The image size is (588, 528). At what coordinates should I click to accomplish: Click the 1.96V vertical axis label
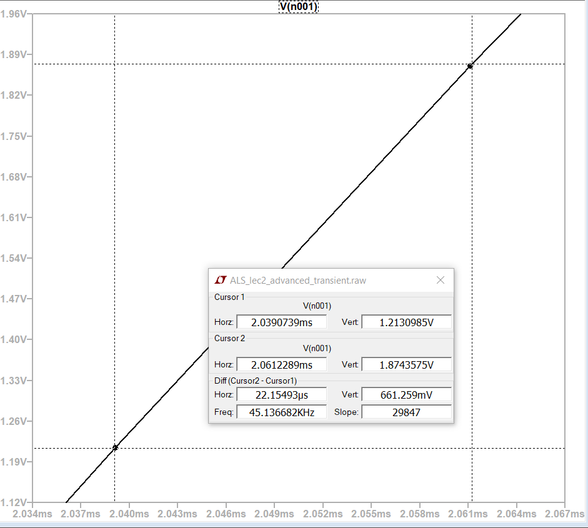(14, 14)
